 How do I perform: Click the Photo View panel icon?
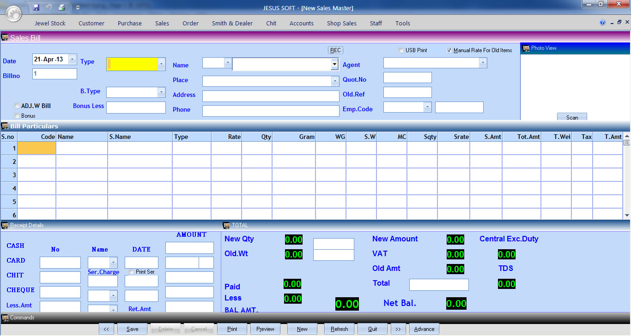526,48
